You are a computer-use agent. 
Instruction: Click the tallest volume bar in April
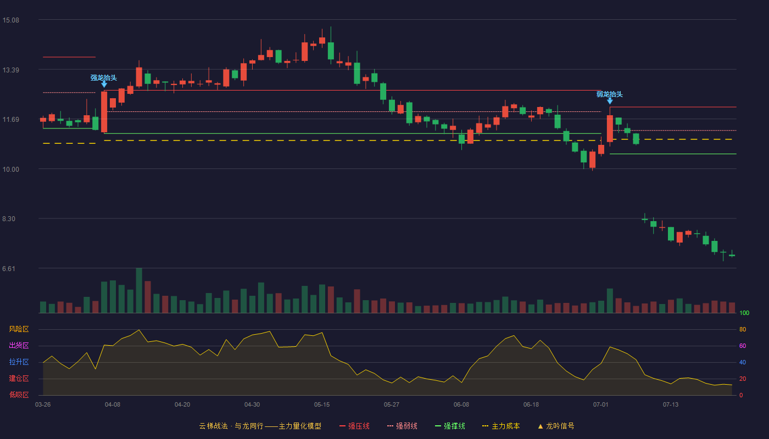point(139,290)
